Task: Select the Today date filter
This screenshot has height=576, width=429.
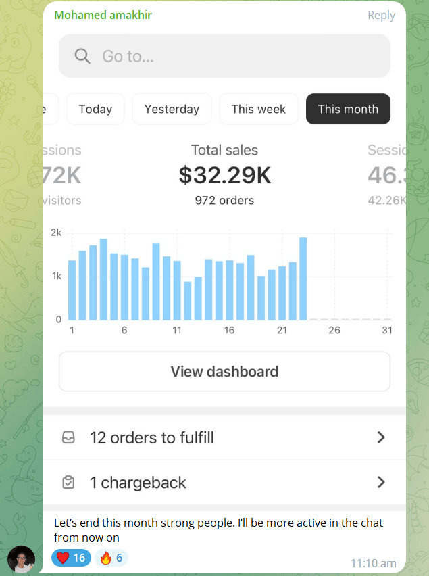Action: (95, 109)
